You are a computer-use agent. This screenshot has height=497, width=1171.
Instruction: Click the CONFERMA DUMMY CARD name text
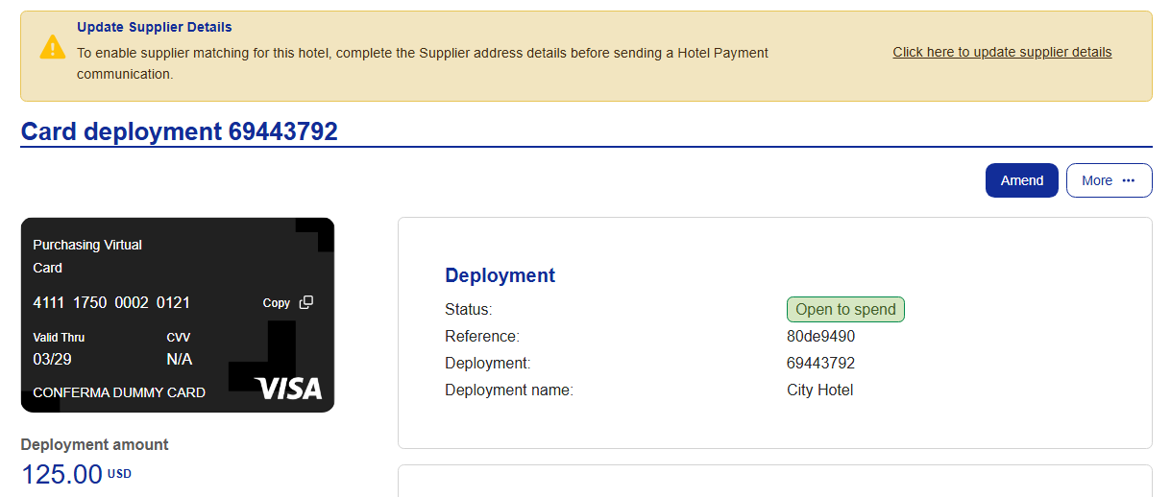[119, 392]
